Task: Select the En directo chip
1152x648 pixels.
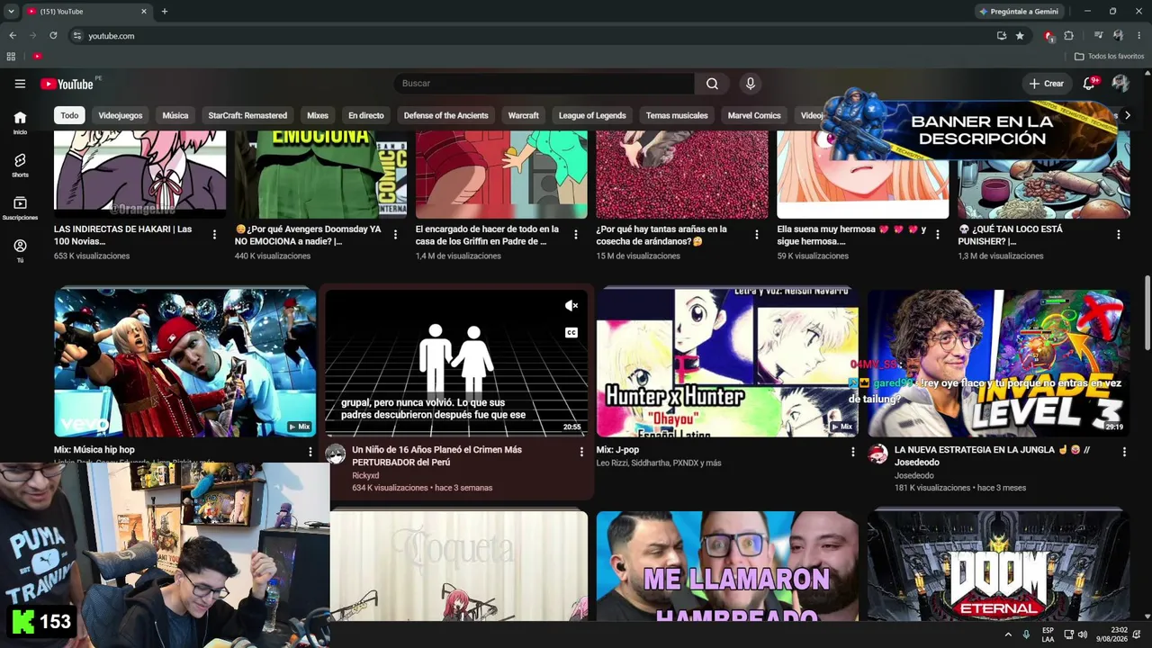Action: click(366, 115)
